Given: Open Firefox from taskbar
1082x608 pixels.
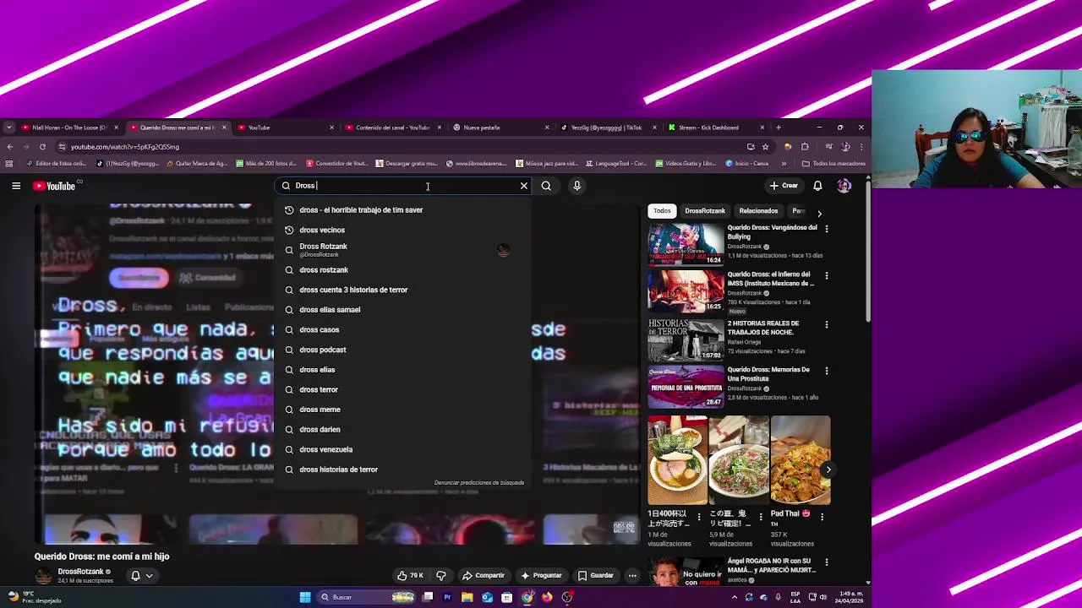Looking at the screenshot, I should (547, 597).
